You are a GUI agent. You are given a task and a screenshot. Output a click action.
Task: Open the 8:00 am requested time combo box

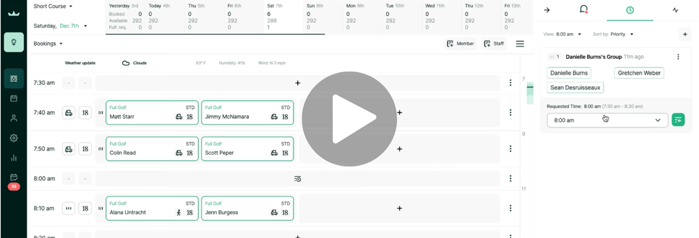607,120
